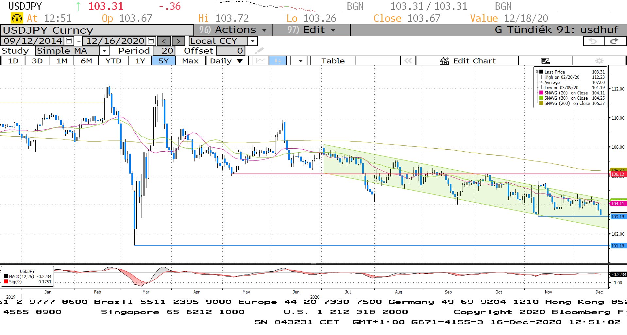
Task: Click the 103.19 blue price label
Action: click(x=618, y=217)
